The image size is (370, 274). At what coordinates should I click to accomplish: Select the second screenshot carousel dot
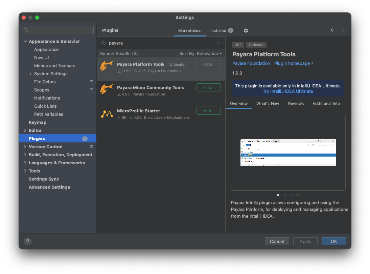point(285,195)
